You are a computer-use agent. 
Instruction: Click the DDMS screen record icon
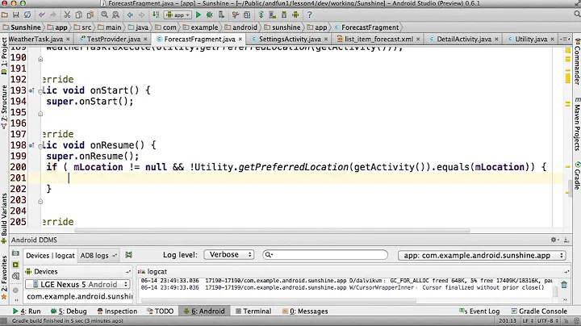[15, 265]
